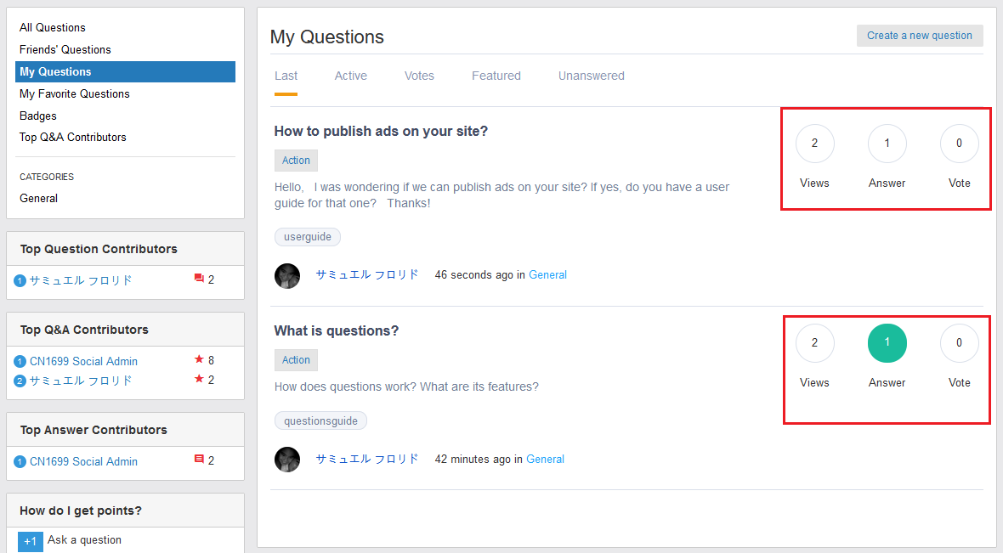Screen dimensions: 1003x553
Task: Click author avatar under 'How to publish ads'
Action: [287, 275]
